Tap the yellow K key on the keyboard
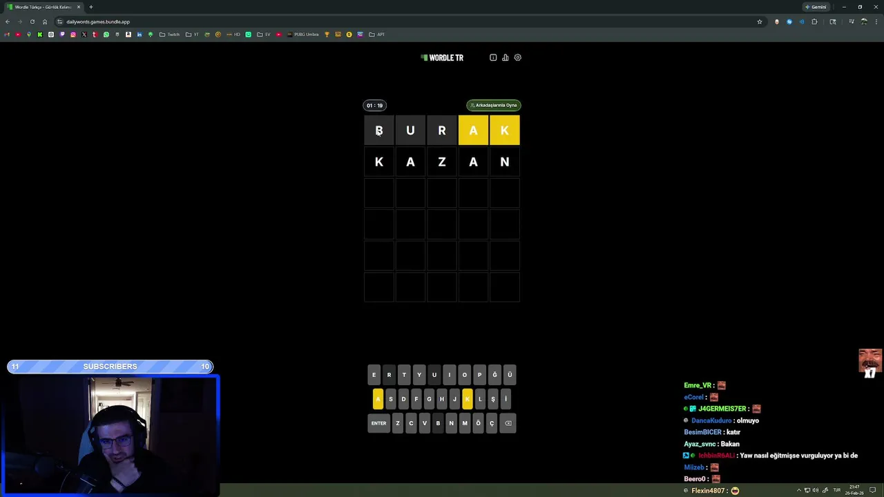Image resolution: width=884 pixels, height=497 pixels. point(468,399)
